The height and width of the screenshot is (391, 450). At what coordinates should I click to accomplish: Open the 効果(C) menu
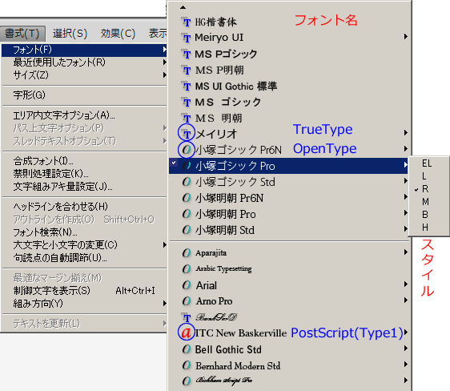[x=118, y=34]
